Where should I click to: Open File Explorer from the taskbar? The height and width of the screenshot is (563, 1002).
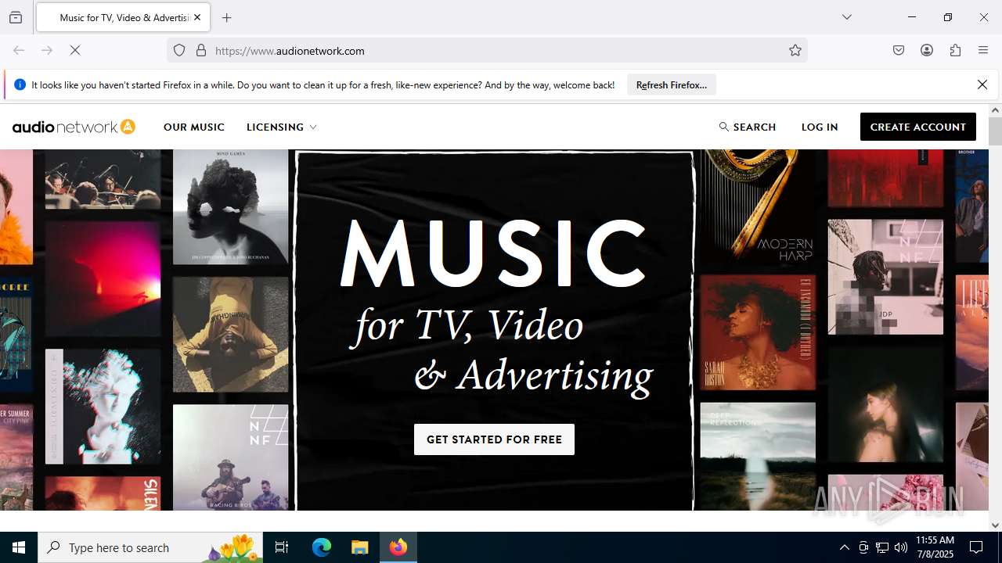click(x=359, y=547)
